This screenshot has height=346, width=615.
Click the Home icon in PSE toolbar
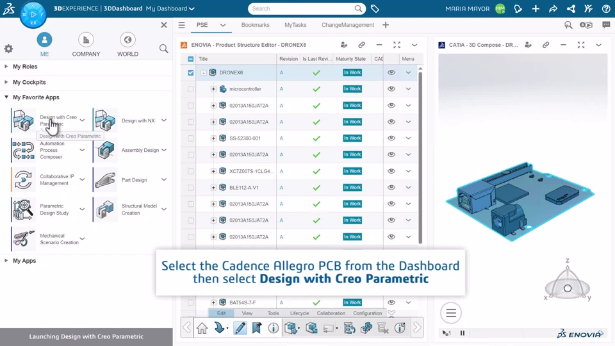coord(202,328)
